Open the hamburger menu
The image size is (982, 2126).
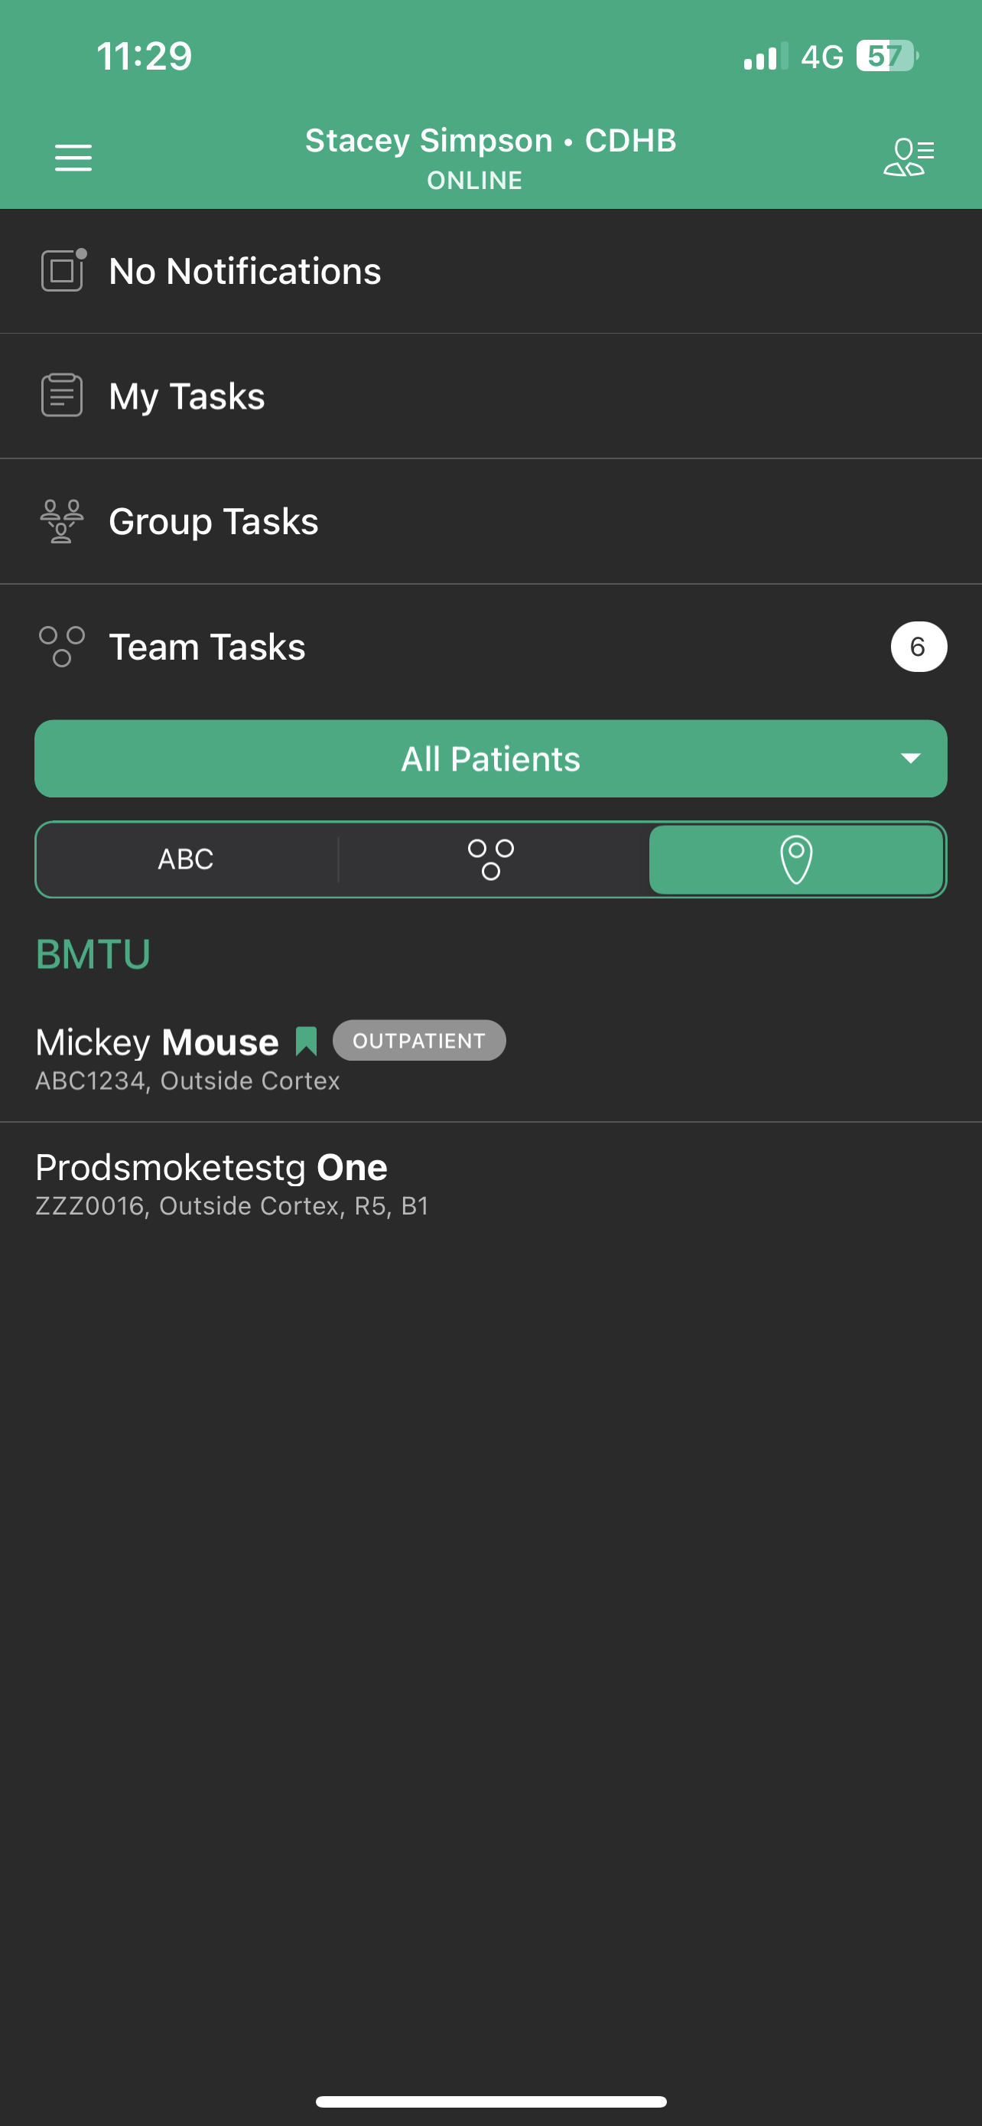coord(73,157)
